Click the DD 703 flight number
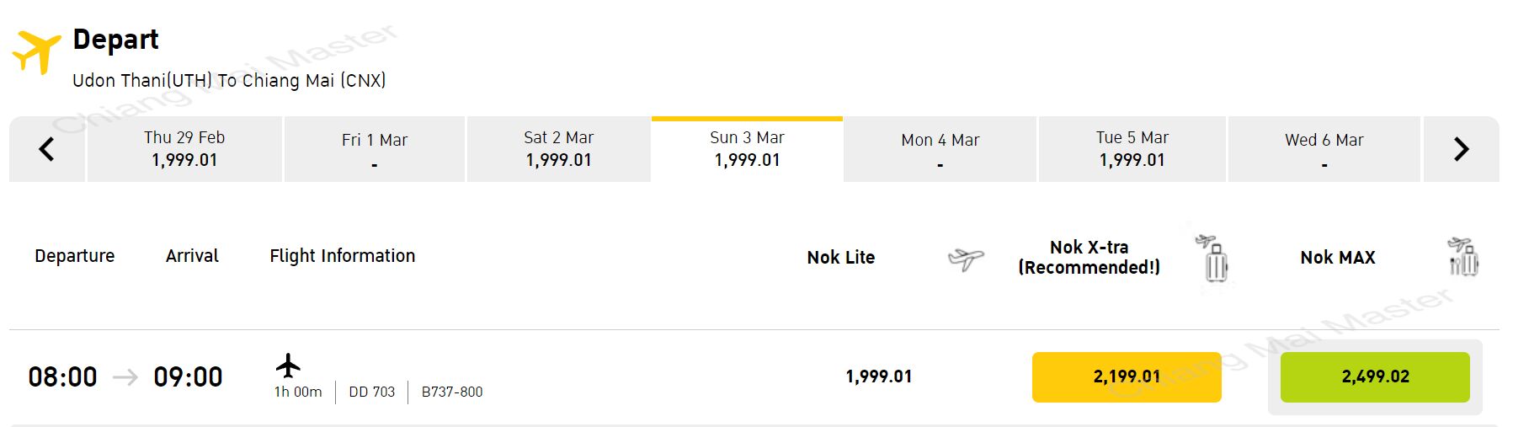 click(x=372, y=392)
